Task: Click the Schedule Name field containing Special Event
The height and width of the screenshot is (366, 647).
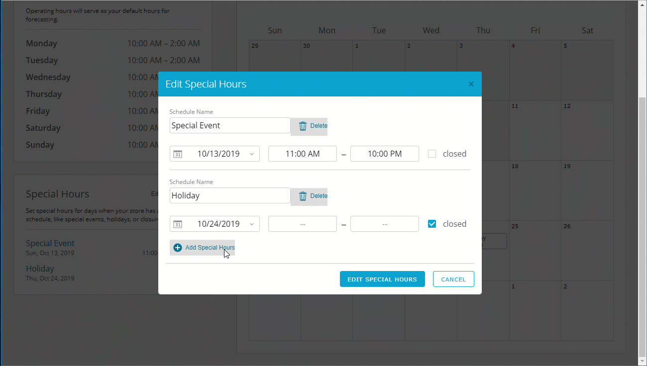Action: click(230, 125)
